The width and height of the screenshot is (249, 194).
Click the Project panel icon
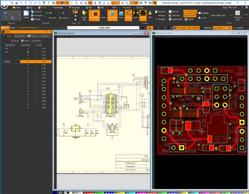(x=103, y=15)
